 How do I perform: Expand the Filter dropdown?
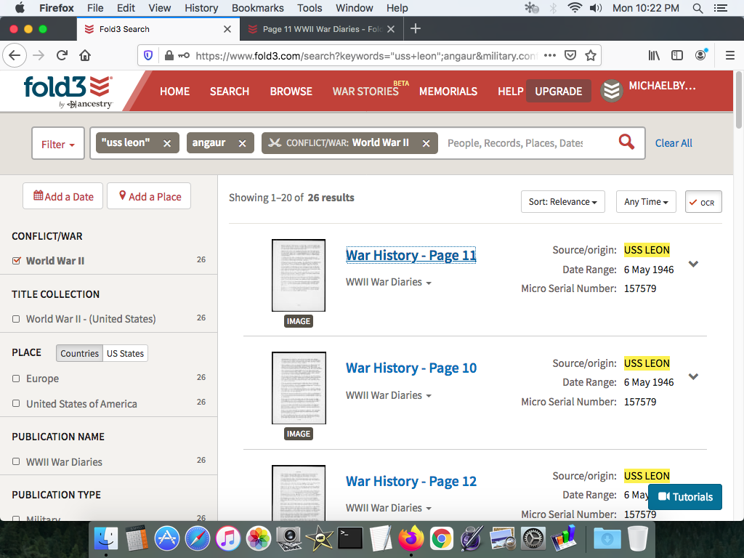(x=58, y=144)
